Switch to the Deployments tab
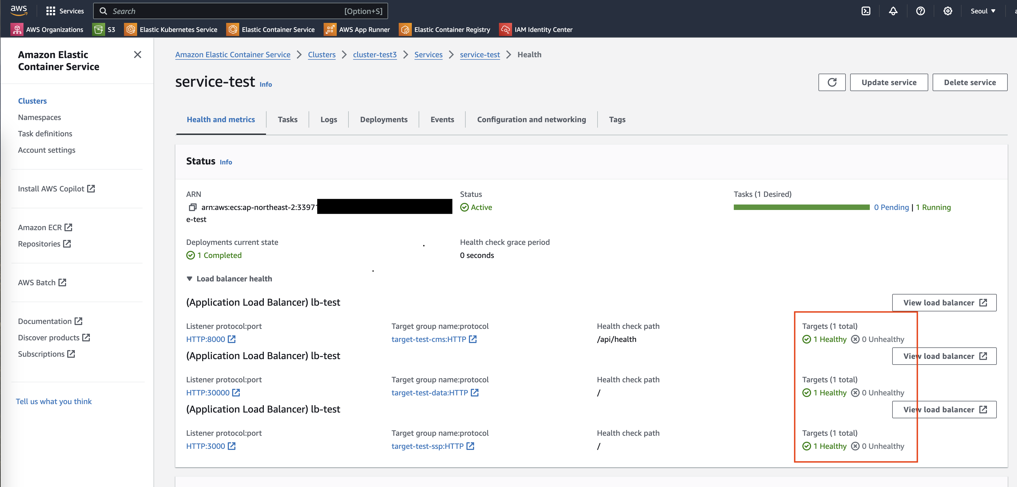This screenshot has width=1017, height=487. (x=383, y=119)
